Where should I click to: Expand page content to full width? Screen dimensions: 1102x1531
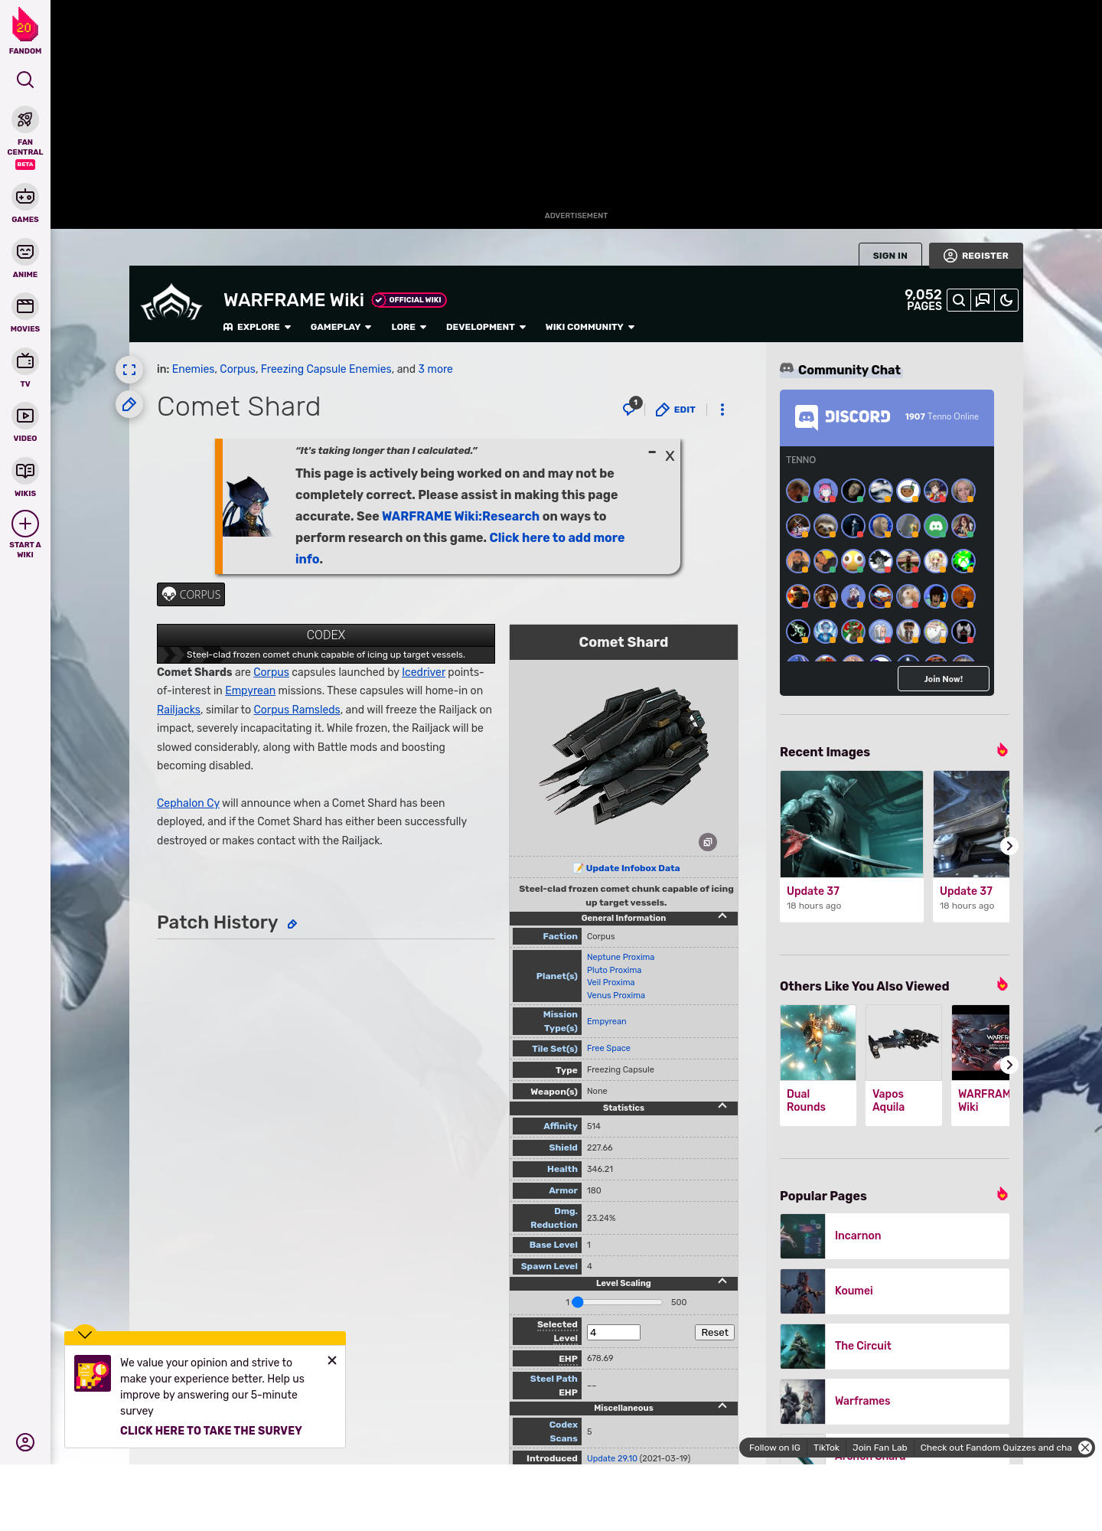pos(129,370)
